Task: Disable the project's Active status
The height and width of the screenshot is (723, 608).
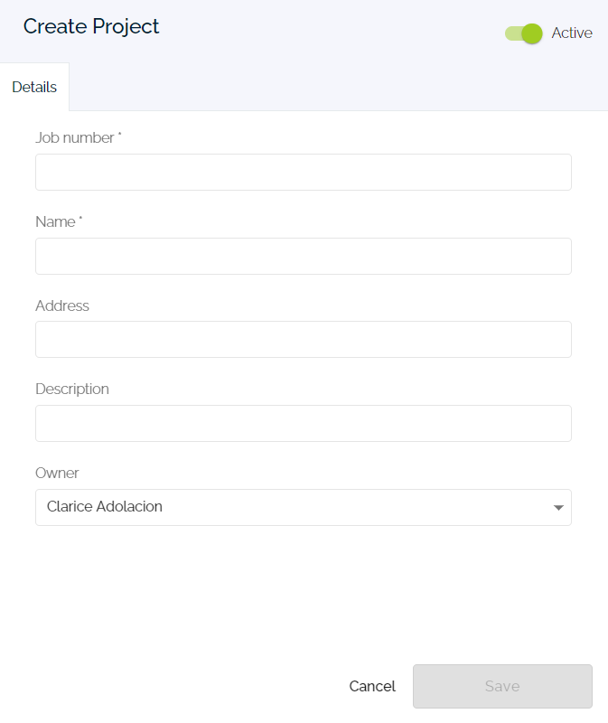Action: click(x=524, y=33)
